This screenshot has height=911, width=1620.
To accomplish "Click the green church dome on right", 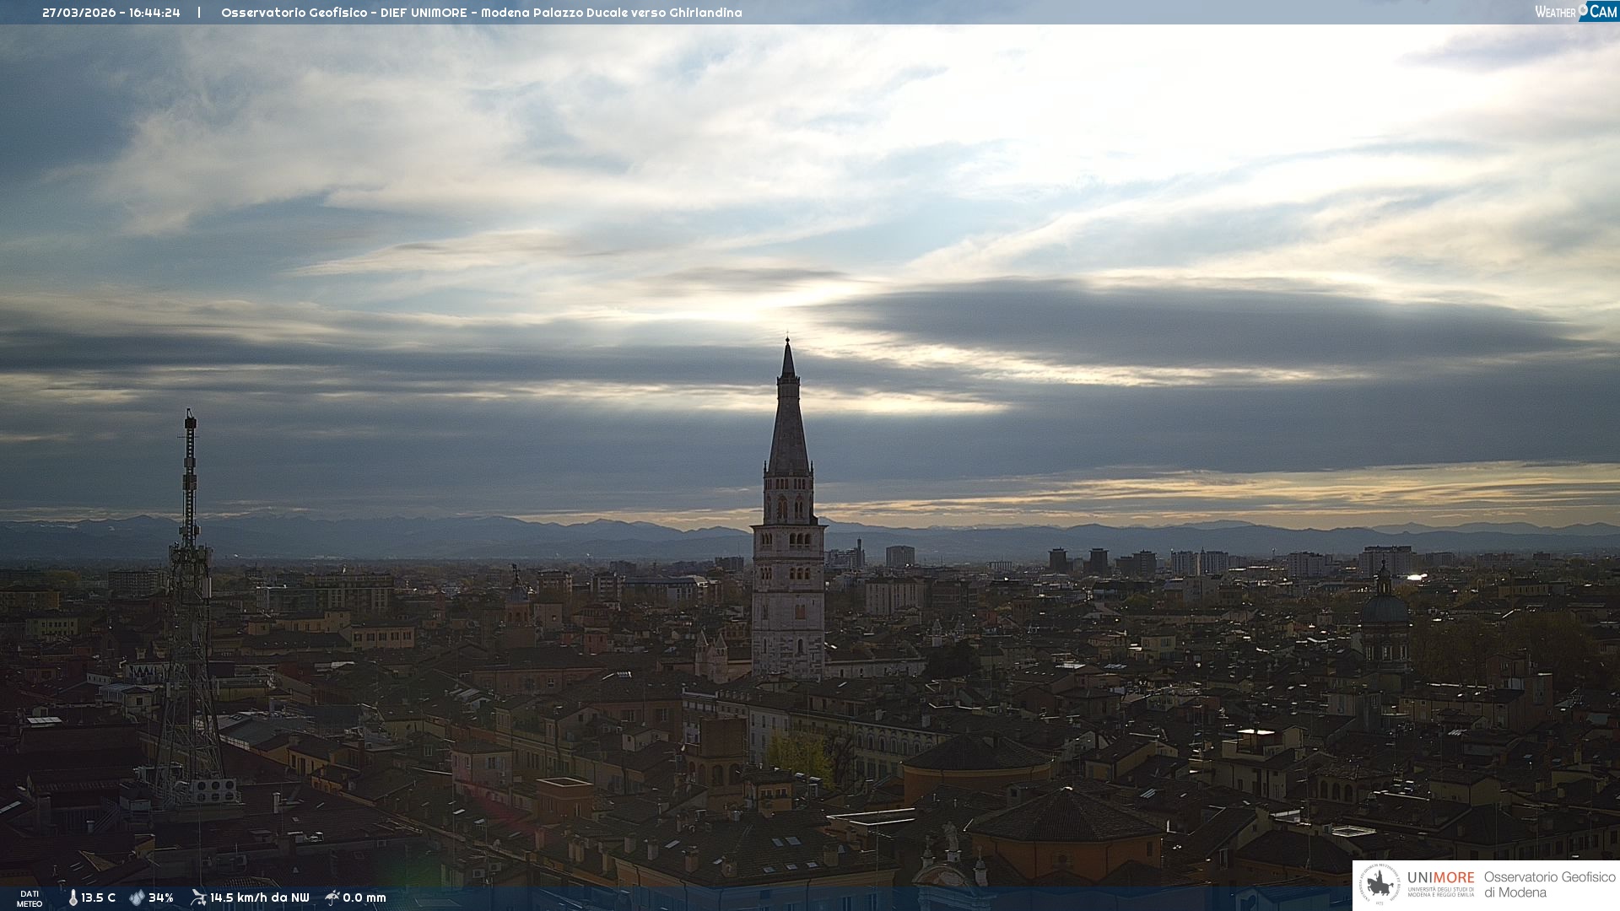I will [1384, 607].
